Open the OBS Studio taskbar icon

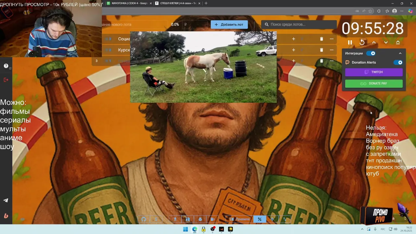[213, 229]
